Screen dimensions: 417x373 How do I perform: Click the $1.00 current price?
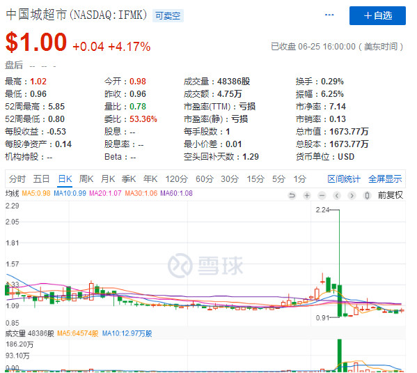tap(36, 42)
